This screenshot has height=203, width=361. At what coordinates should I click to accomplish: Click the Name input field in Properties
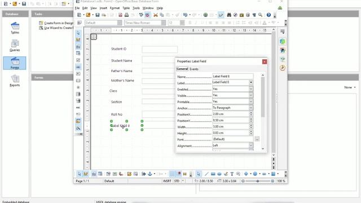[x=232, y=76]
